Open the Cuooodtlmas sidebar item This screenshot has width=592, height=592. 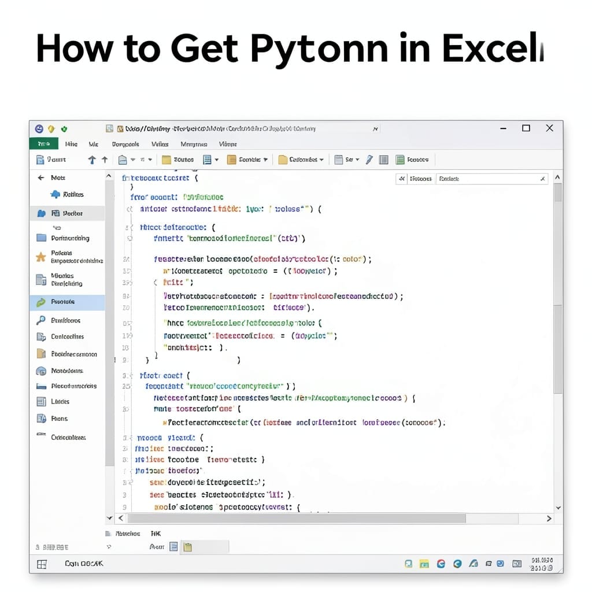tap(61, 437)
